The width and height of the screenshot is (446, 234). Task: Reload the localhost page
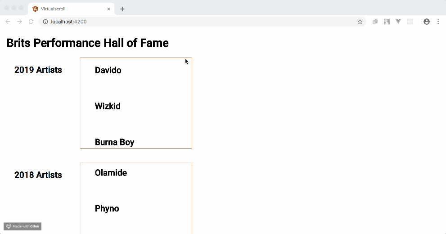point(31,22)
